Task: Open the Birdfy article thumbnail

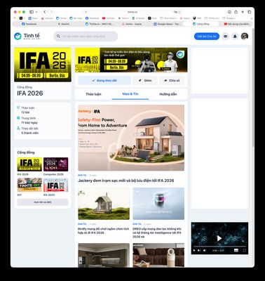Action: [104, 204]
